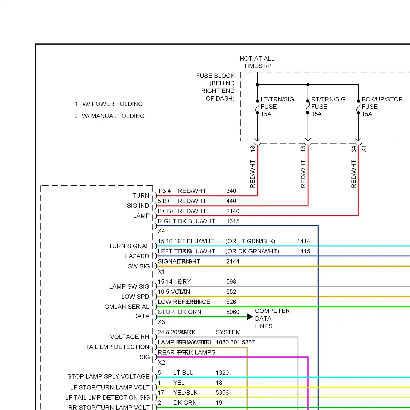Screen dimensions: 410x410
Task: Select the LT/TRN/SIG FUSE 15A label
Action: tap(277, 107)
